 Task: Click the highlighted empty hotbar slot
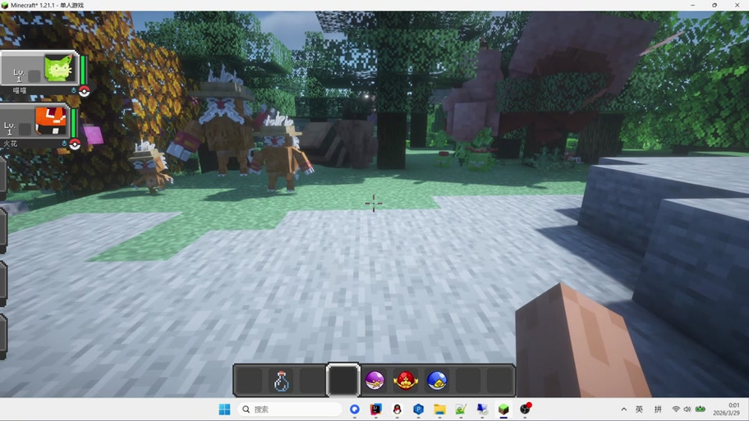pyautogui.click(x=342, y=380)
